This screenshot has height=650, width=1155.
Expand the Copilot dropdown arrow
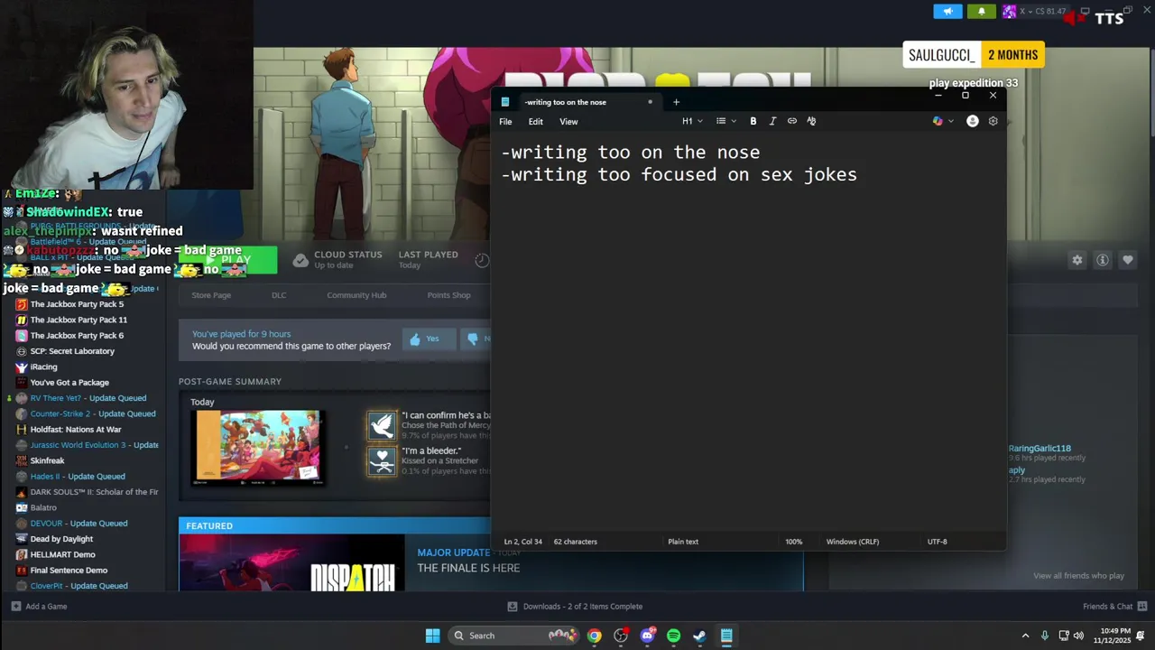(950, 121)
